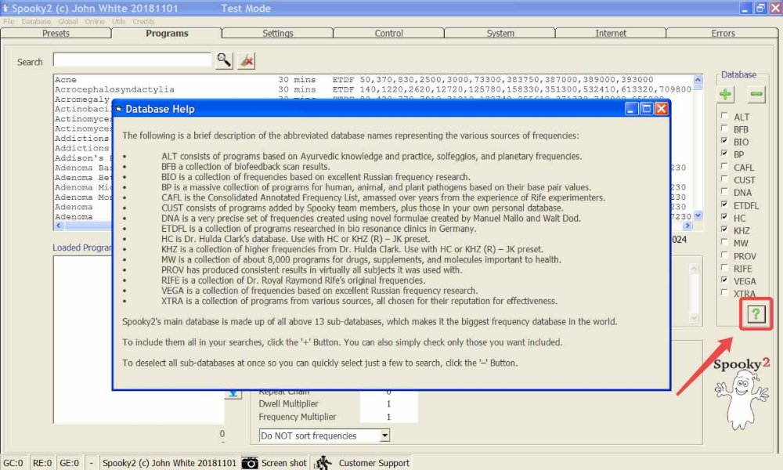Viewport: 783px width, 470px height.
Task: Click the program list scroll down arrow
Action: (x=698, y=215)
